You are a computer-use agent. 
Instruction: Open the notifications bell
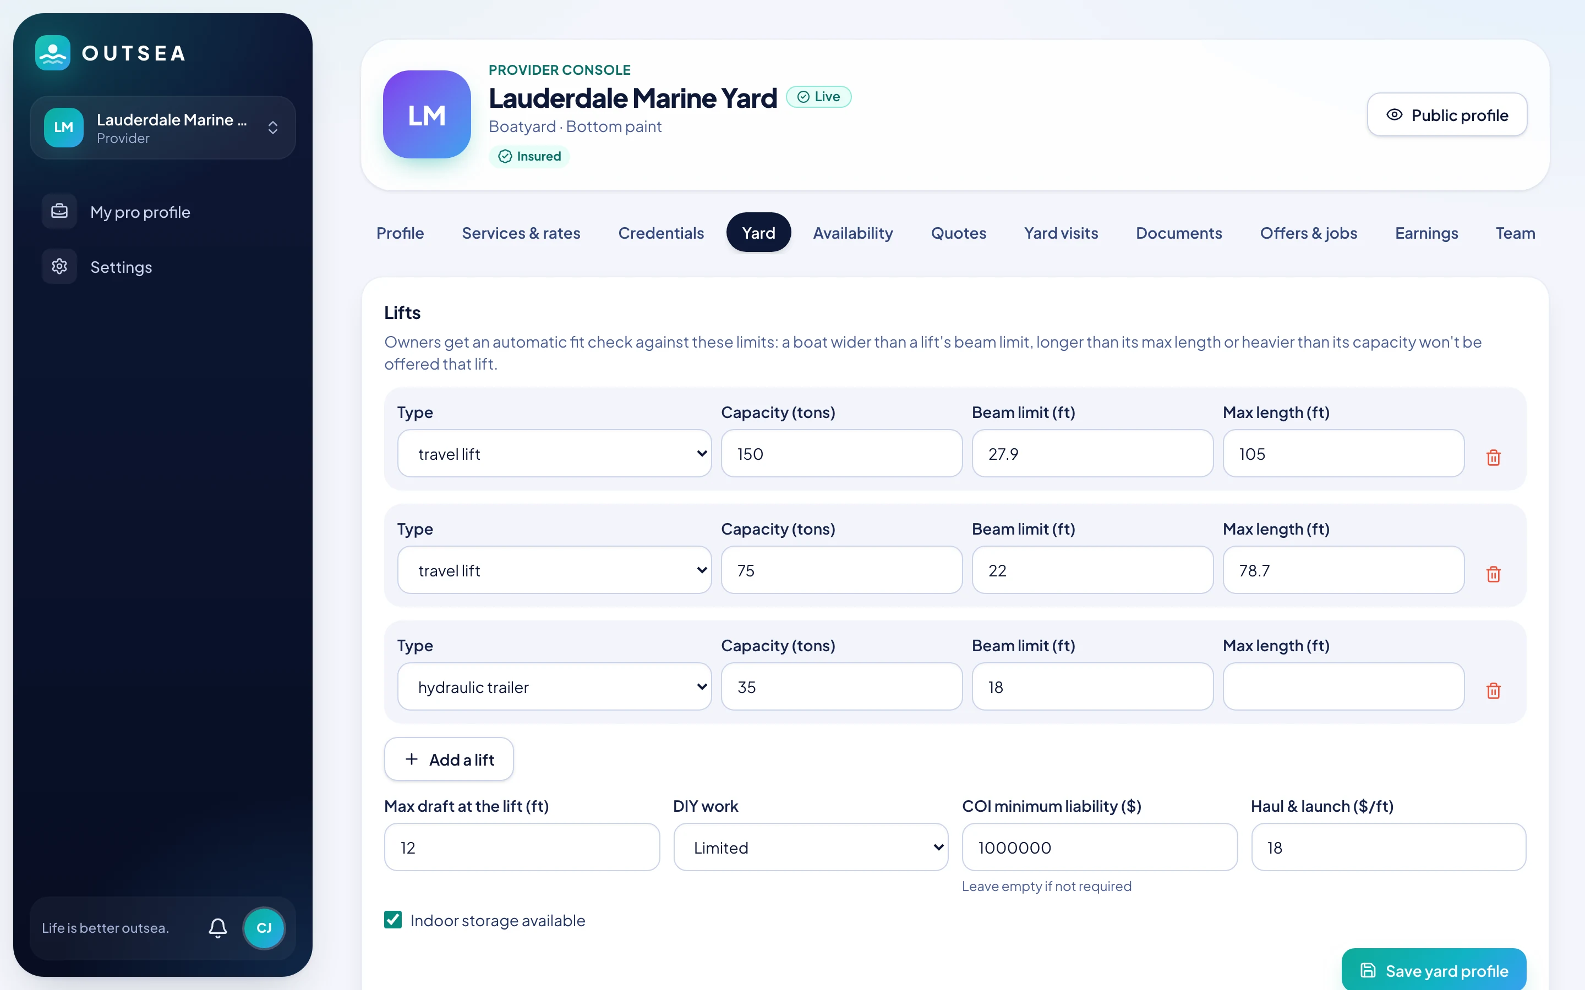(217, 928)
